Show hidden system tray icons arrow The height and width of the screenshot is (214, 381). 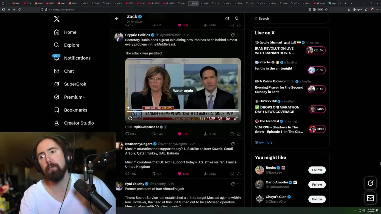pyautogui.click(x=355, y=210)
